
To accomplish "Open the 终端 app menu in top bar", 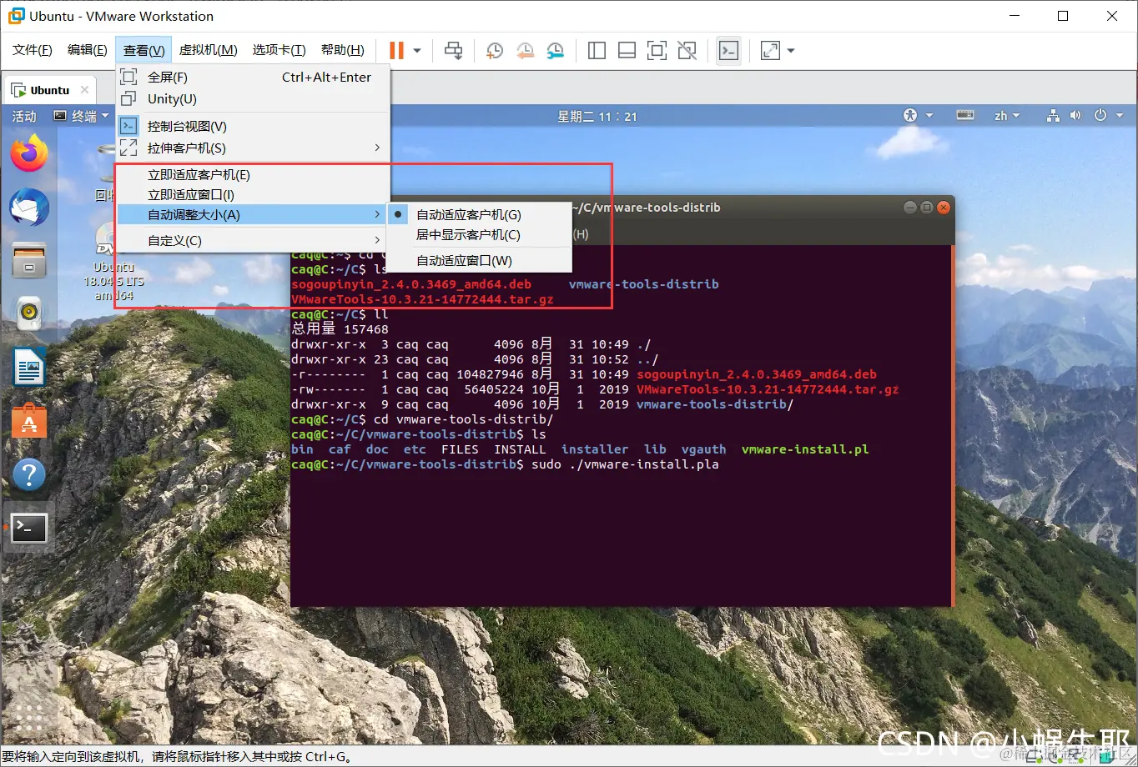I will (x=82, y=116).
